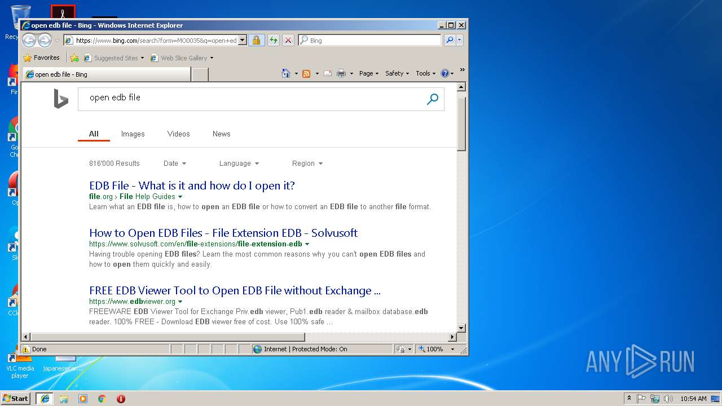Screen dimensions: 722x406
Task: Open Chrome from the taskbar
Action: 102,399
